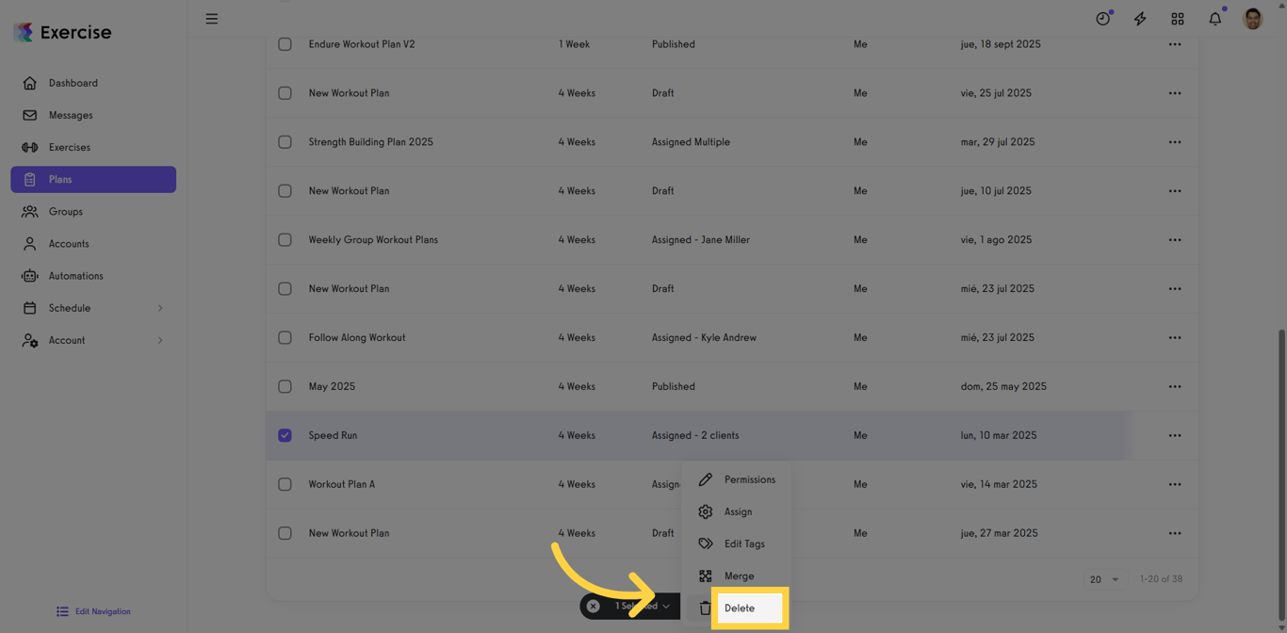Open more options for Weekly Group Workout Plans
Image resolution: width=1287 pixels, height=633 pixels.
pos(1175,240)
